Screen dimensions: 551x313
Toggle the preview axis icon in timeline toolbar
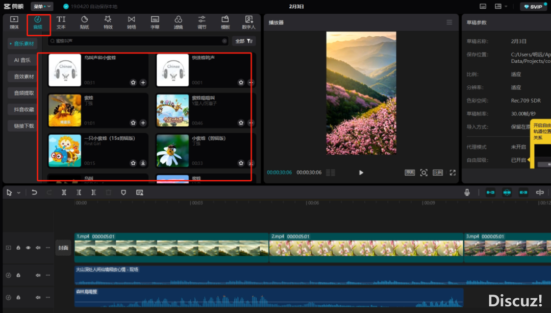coord(540,192)
